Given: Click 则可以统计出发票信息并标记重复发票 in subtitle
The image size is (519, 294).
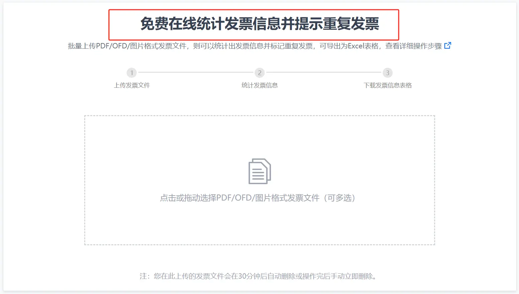Looking at the screenshot, I should [253, 46].
